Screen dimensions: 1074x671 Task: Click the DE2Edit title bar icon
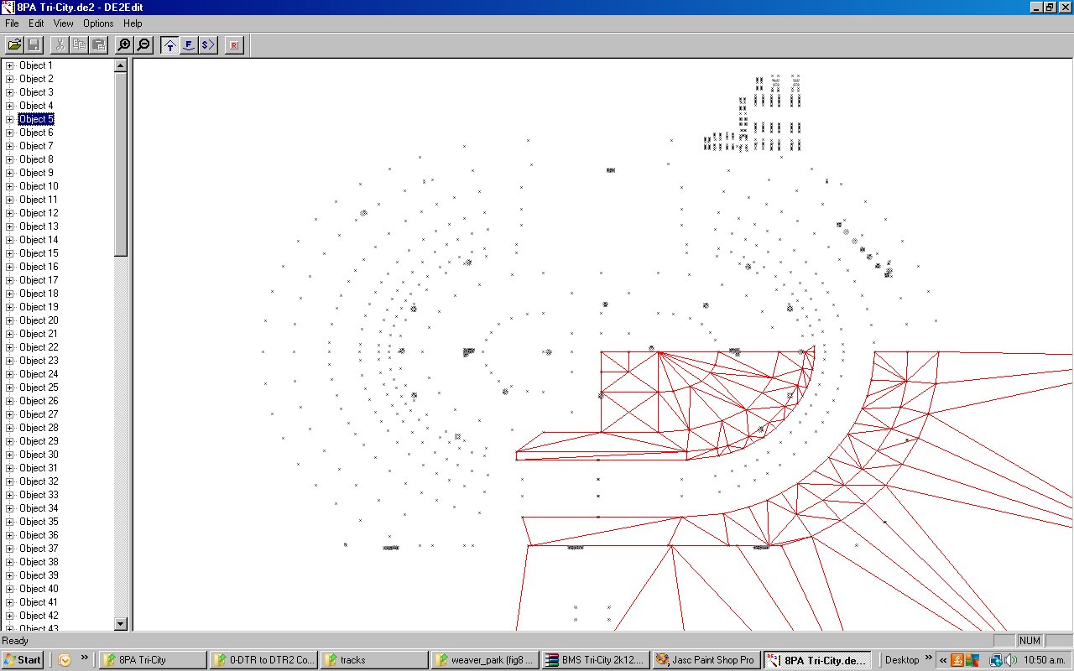8,7
